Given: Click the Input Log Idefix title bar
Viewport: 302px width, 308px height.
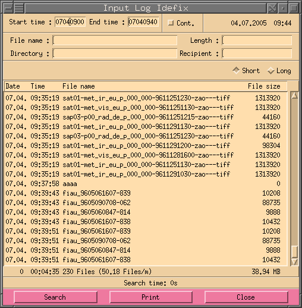Looking at the screenshot, I should tap(146, 8).
